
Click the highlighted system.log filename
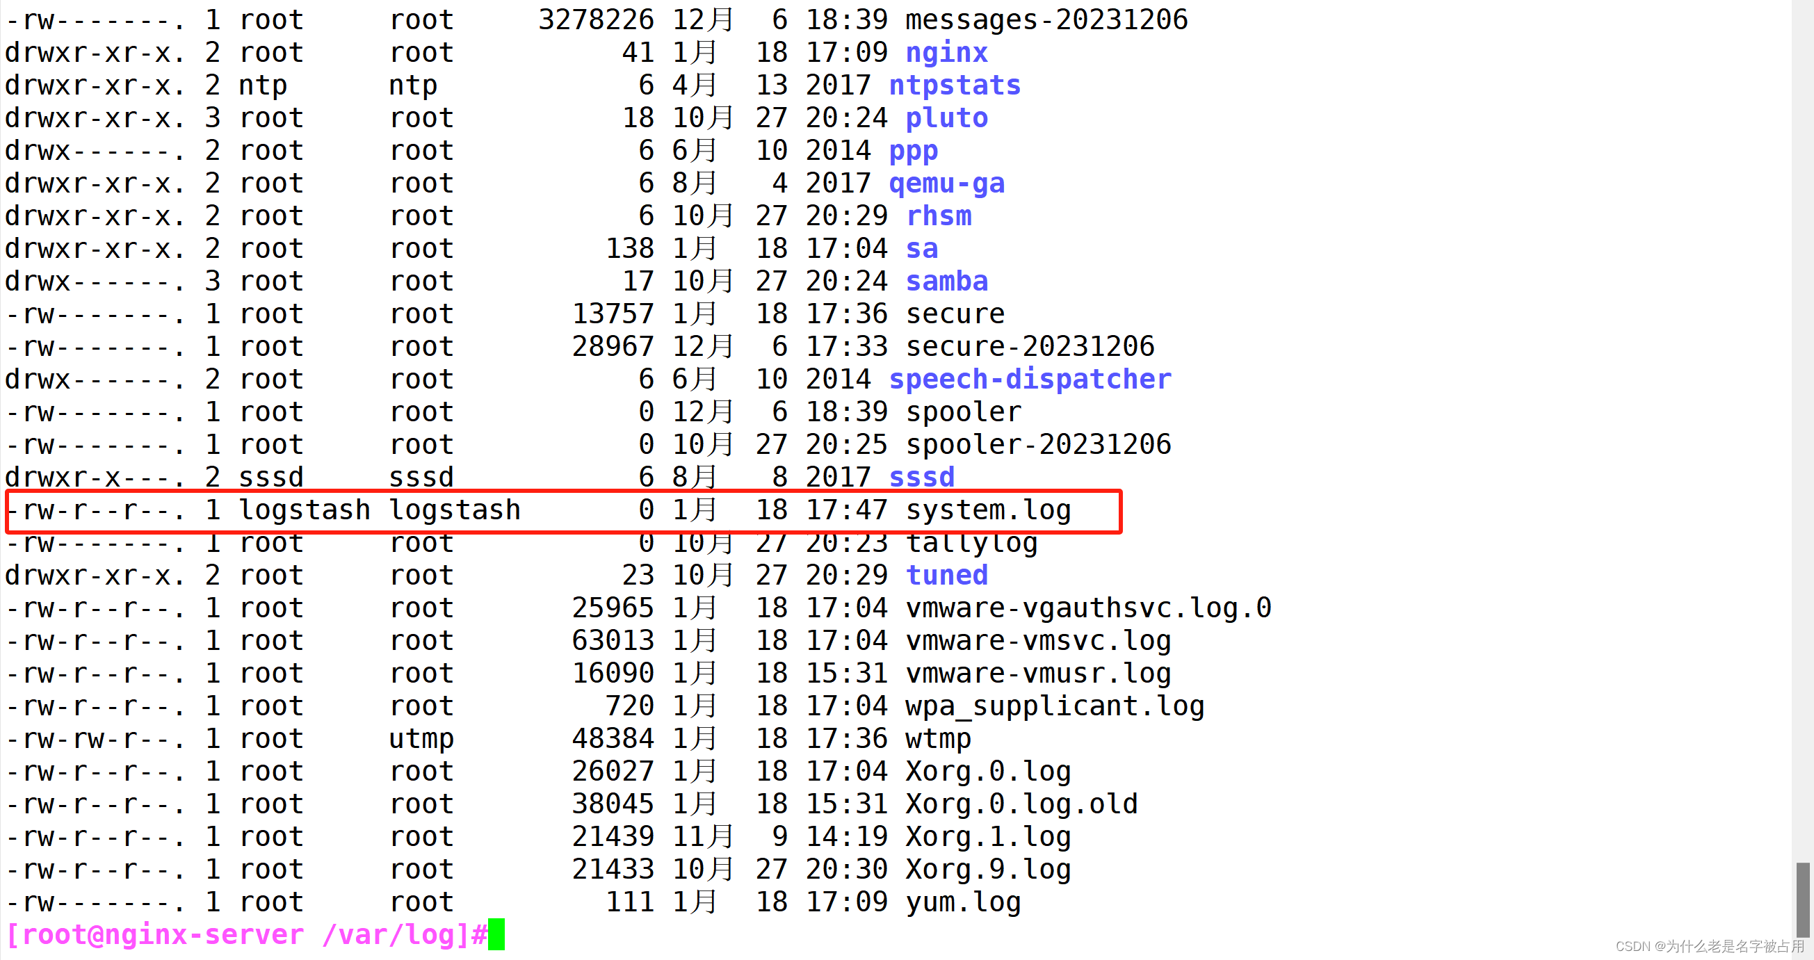[x=987, y=510]
